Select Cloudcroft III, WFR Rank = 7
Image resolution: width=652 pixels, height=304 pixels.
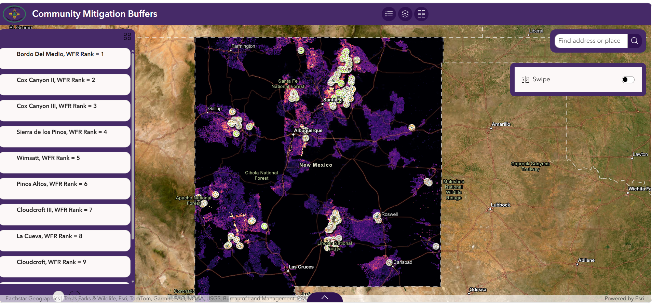pos(65,214)
